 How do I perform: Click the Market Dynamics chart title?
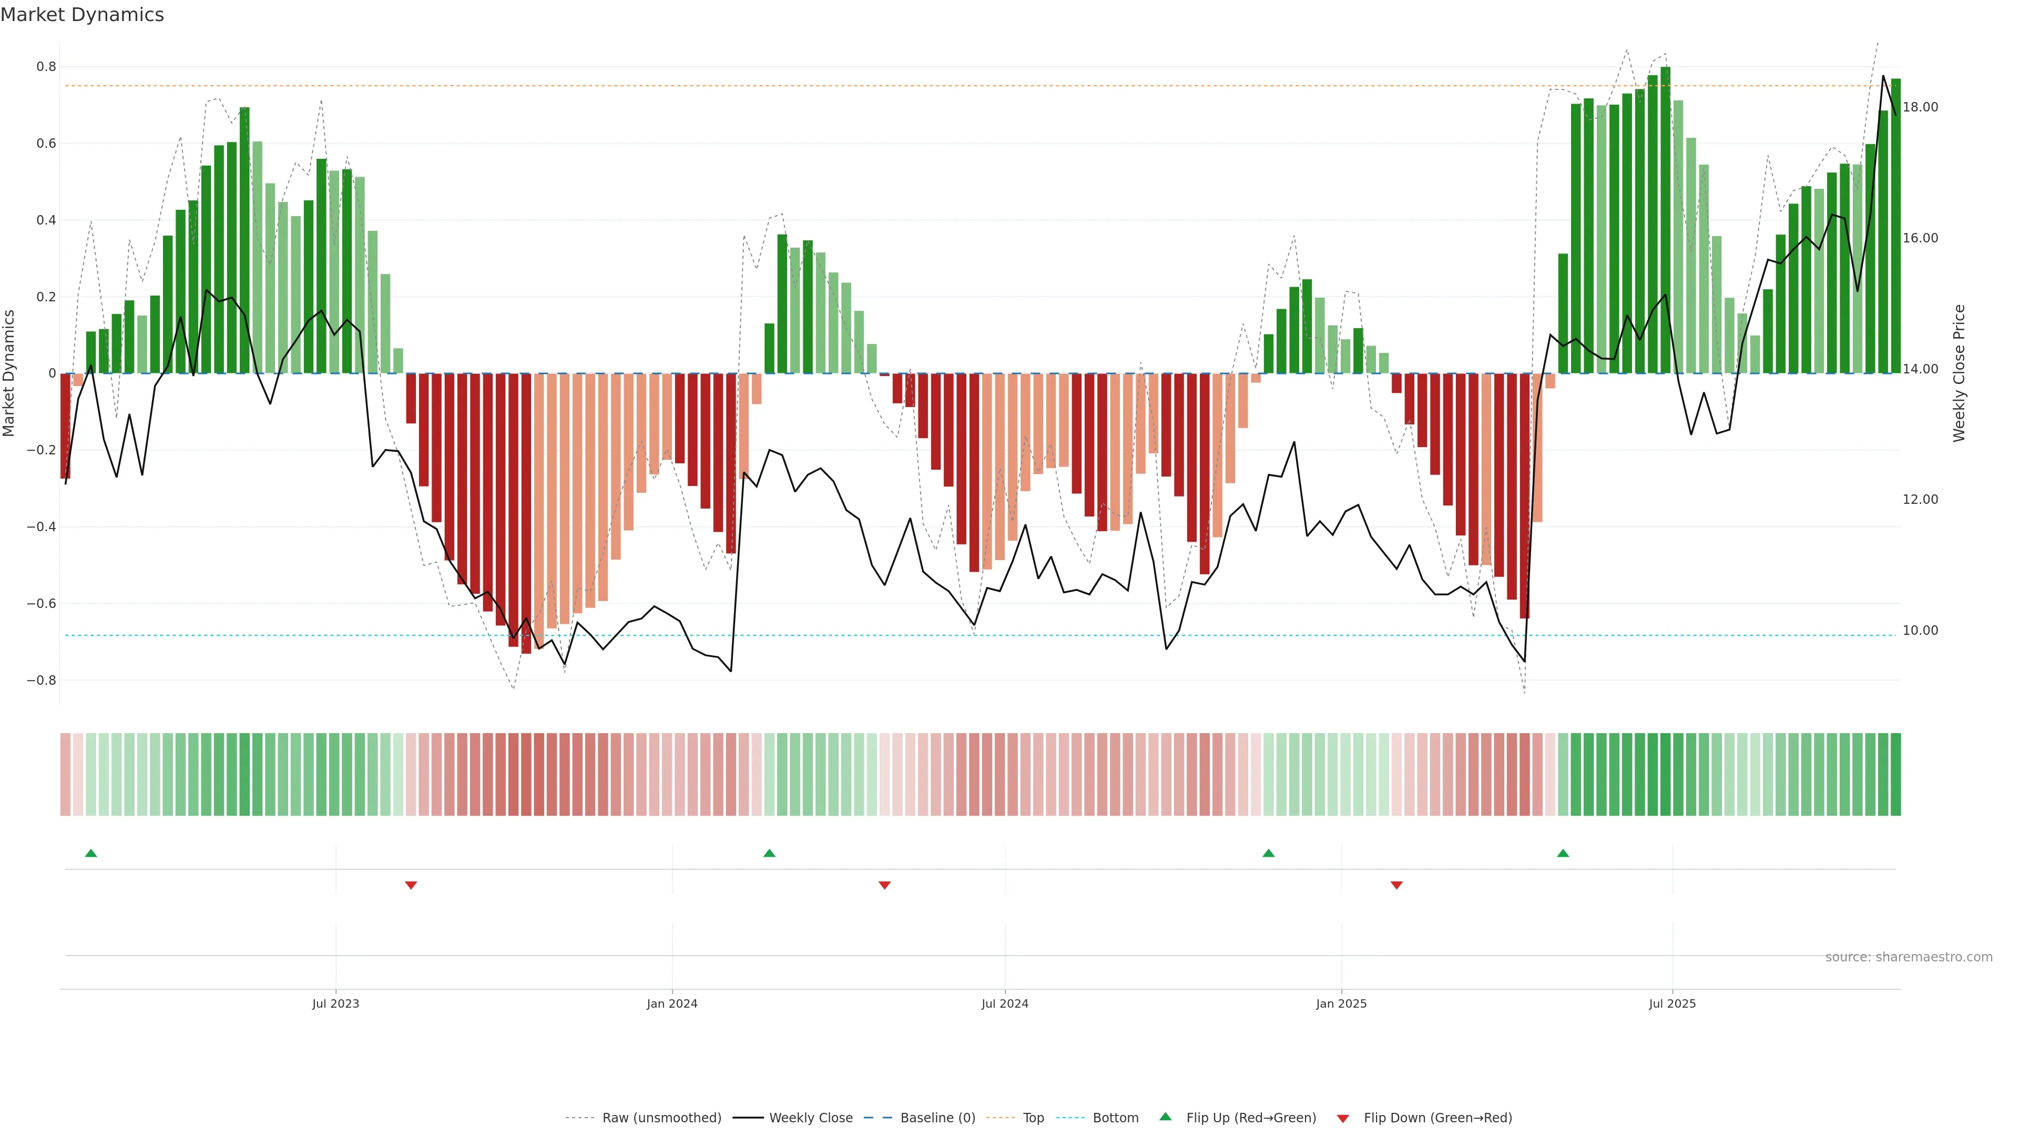tap(83, 15)
